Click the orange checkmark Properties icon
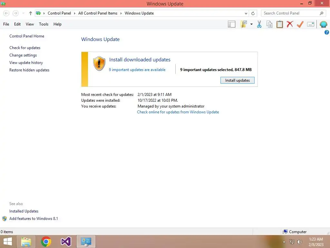Viewport: 330px width, 248px height. point(300,24)
